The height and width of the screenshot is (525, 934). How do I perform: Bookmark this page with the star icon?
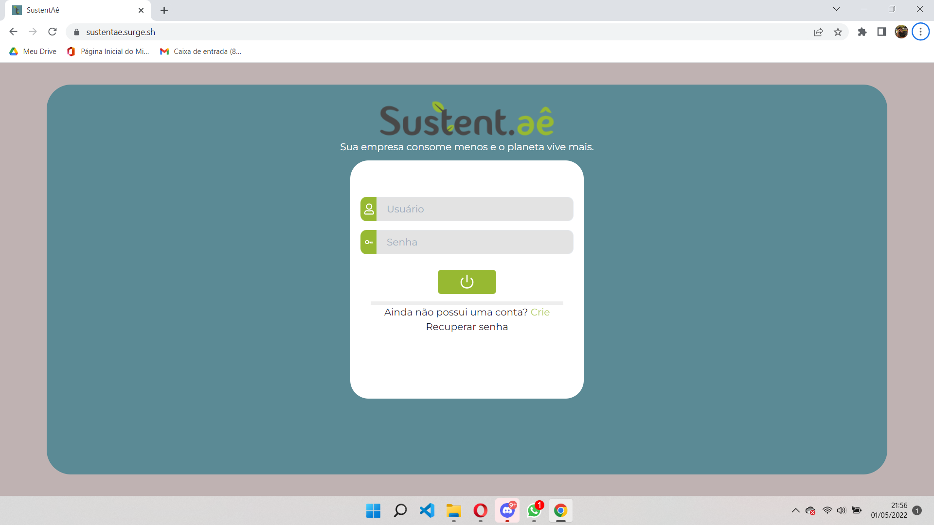[838, 32]
